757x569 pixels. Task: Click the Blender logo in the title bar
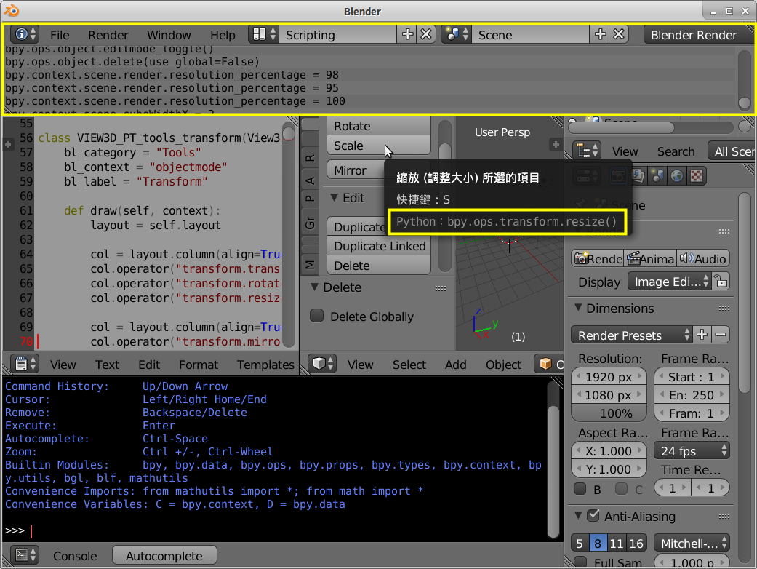tap(10, 11)
